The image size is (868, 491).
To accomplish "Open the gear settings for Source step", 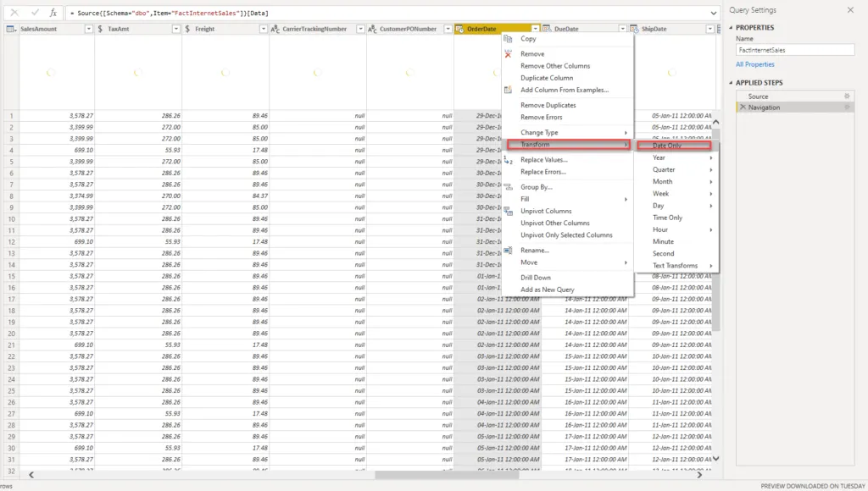I will [846, 97].
